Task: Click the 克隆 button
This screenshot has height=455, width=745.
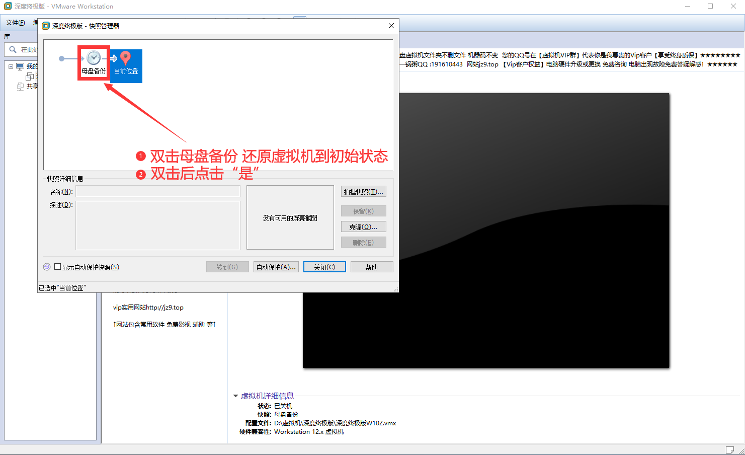Action: (364, 227)
